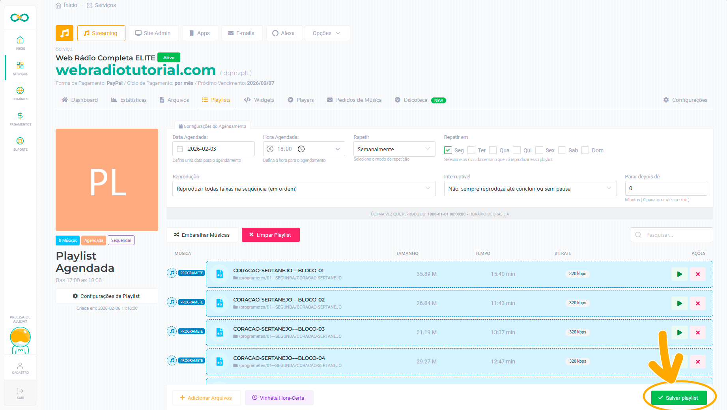Open the Início home sidebar icon
Screen dimensions: 727x410
tap(20, 40)
